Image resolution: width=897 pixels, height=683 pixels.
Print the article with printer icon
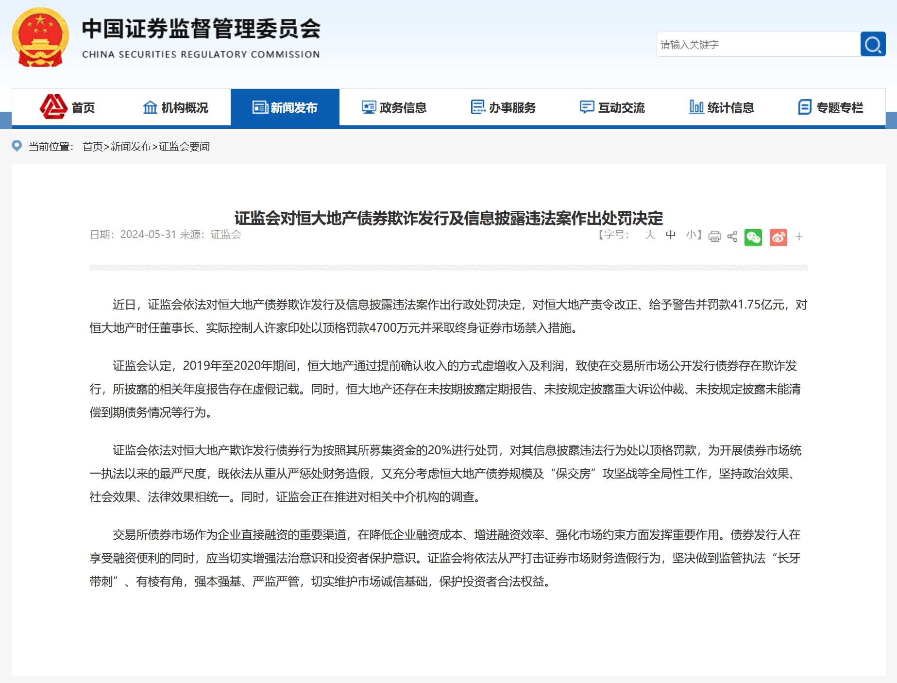tap(714, 237)
